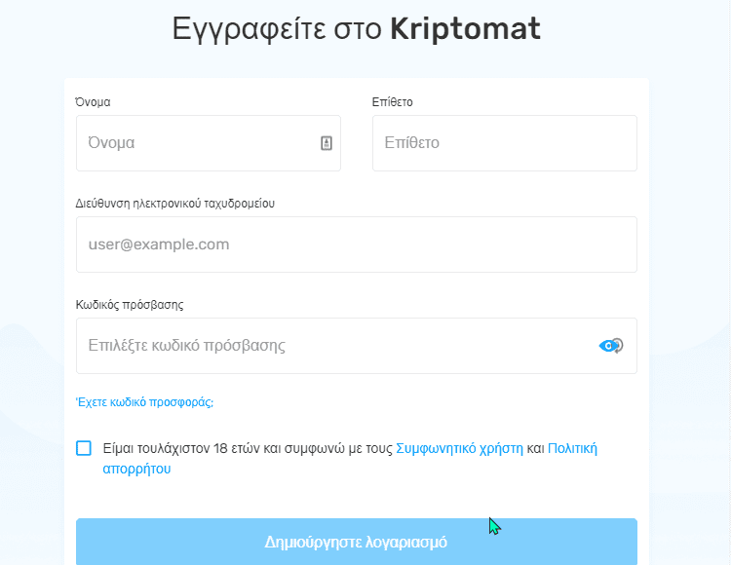The height and width of the screenshot is (565, 731).
Task: Open the Έχετε κωδικό προσφοράς; link
Action: tap(144, 402)
